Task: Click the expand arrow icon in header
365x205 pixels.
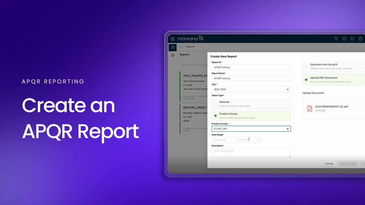Action: click(x=352, y=39)
